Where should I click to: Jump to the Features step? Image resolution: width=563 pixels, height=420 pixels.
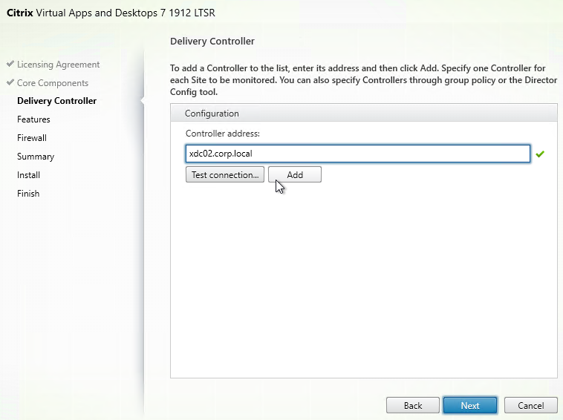[x=33, y=119]
